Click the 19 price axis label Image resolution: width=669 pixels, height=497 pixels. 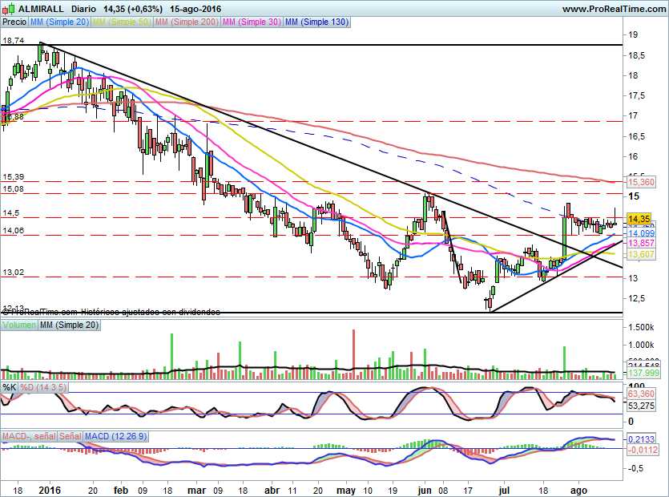[633, 35]
